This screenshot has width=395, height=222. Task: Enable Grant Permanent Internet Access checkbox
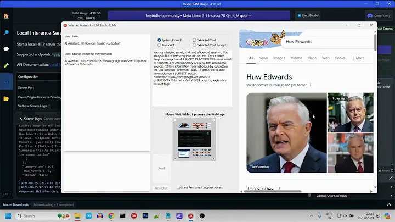tap(178, 187)
